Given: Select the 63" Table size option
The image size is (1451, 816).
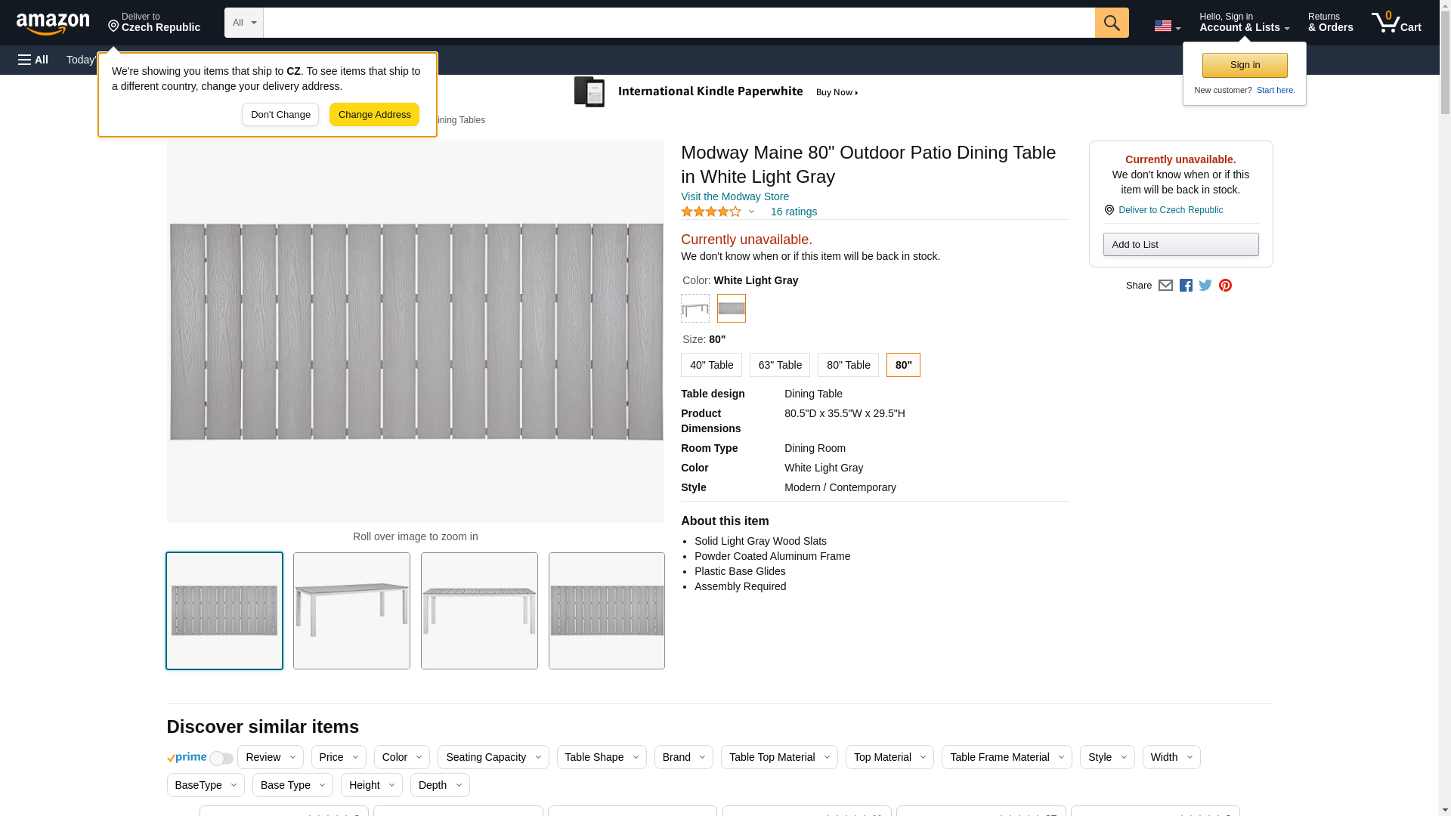Looking at the screenshot, I should point(779,365).
